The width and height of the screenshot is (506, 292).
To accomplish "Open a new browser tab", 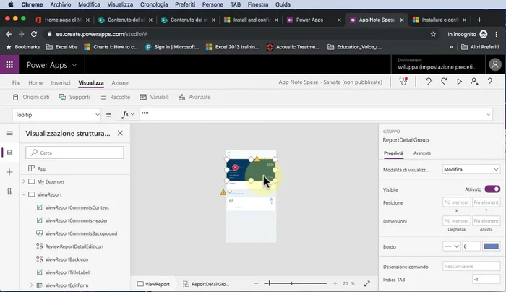I will (479, 20).
